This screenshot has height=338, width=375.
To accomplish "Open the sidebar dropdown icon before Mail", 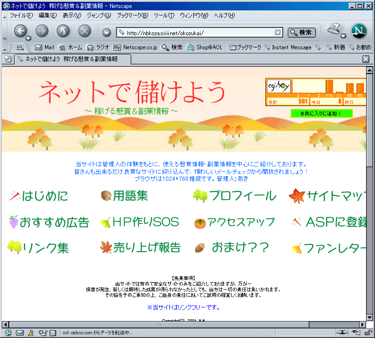I will (x=20, y=48).
